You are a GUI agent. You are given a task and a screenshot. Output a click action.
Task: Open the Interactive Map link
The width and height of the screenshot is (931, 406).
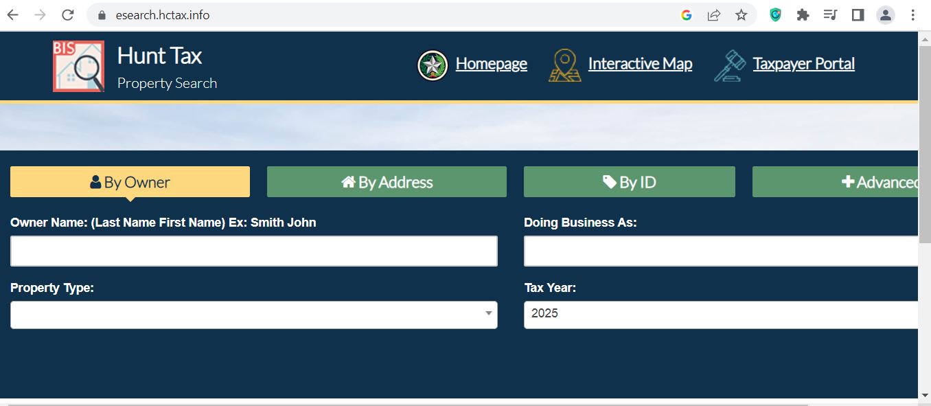click(x=640, y=64)
